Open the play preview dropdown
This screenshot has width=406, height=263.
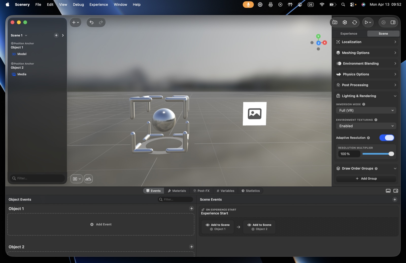(x=368, y=22)
